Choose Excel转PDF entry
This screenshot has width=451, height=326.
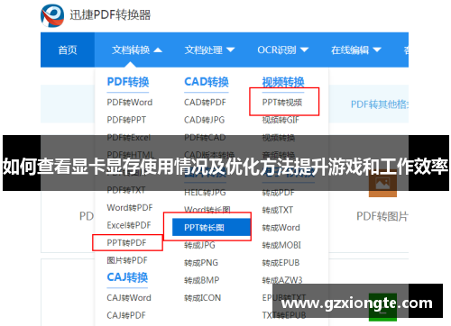(129, 225)
